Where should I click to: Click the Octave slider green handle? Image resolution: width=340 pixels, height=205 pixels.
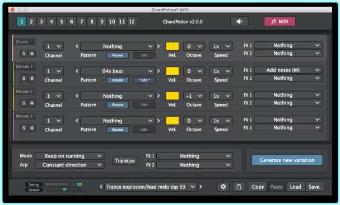click(x=64, y=189)
